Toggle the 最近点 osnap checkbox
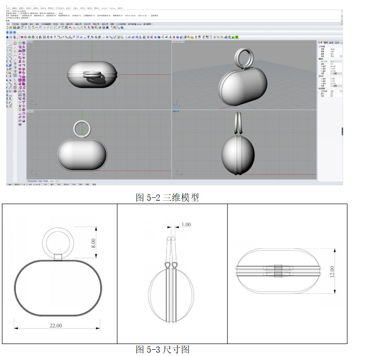The image size is (369, 356). tap(13, 184)
